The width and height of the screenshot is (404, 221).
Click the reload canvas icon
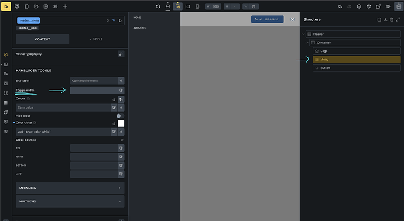(x=158, y=6)
